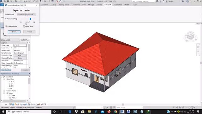Launch Google Chrome from taskbar
Viewport: 202px width, 114px height.
pyautogui.click(x=116, y=111)
